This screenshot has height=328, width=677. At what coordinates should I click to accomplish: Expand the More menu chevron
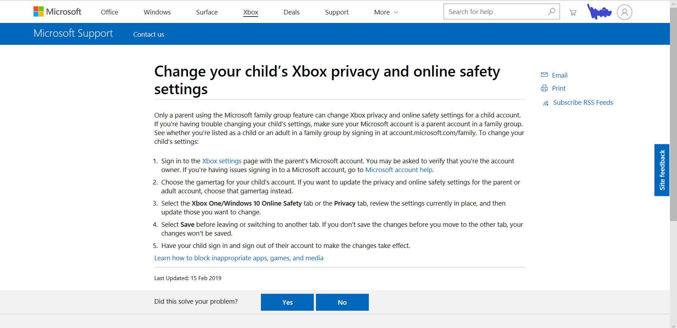[x=396, y=12]
